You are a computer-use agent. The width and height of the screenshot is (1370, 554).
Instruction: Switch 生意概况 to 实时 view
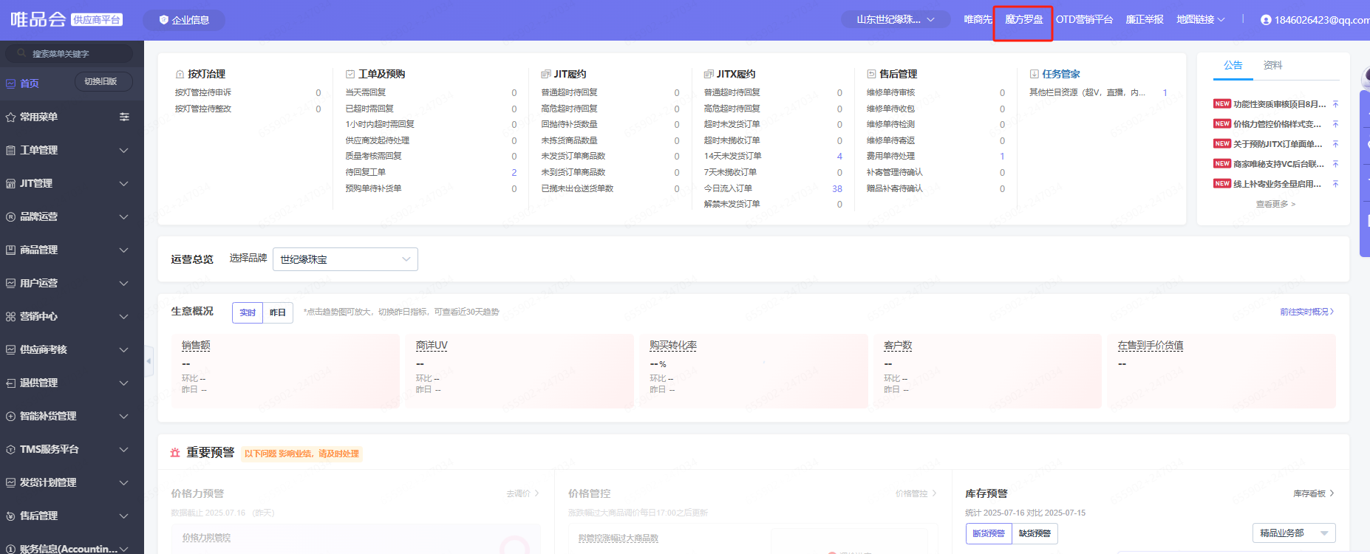(248, 312)
